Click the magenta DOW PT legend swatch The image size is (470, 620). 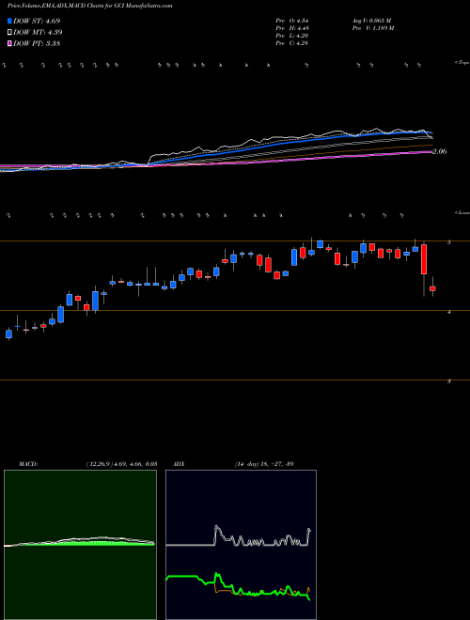(x=10, y=43)
